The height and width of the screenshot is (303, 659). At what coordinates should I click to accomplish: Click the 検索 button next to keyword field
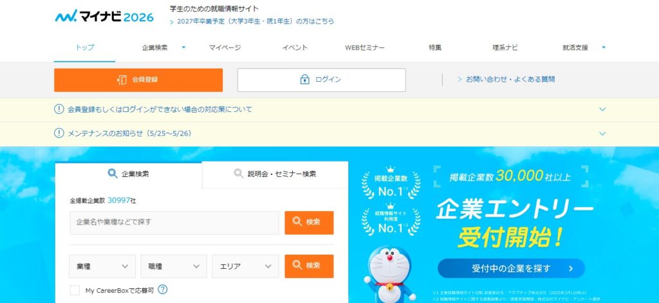309,223
